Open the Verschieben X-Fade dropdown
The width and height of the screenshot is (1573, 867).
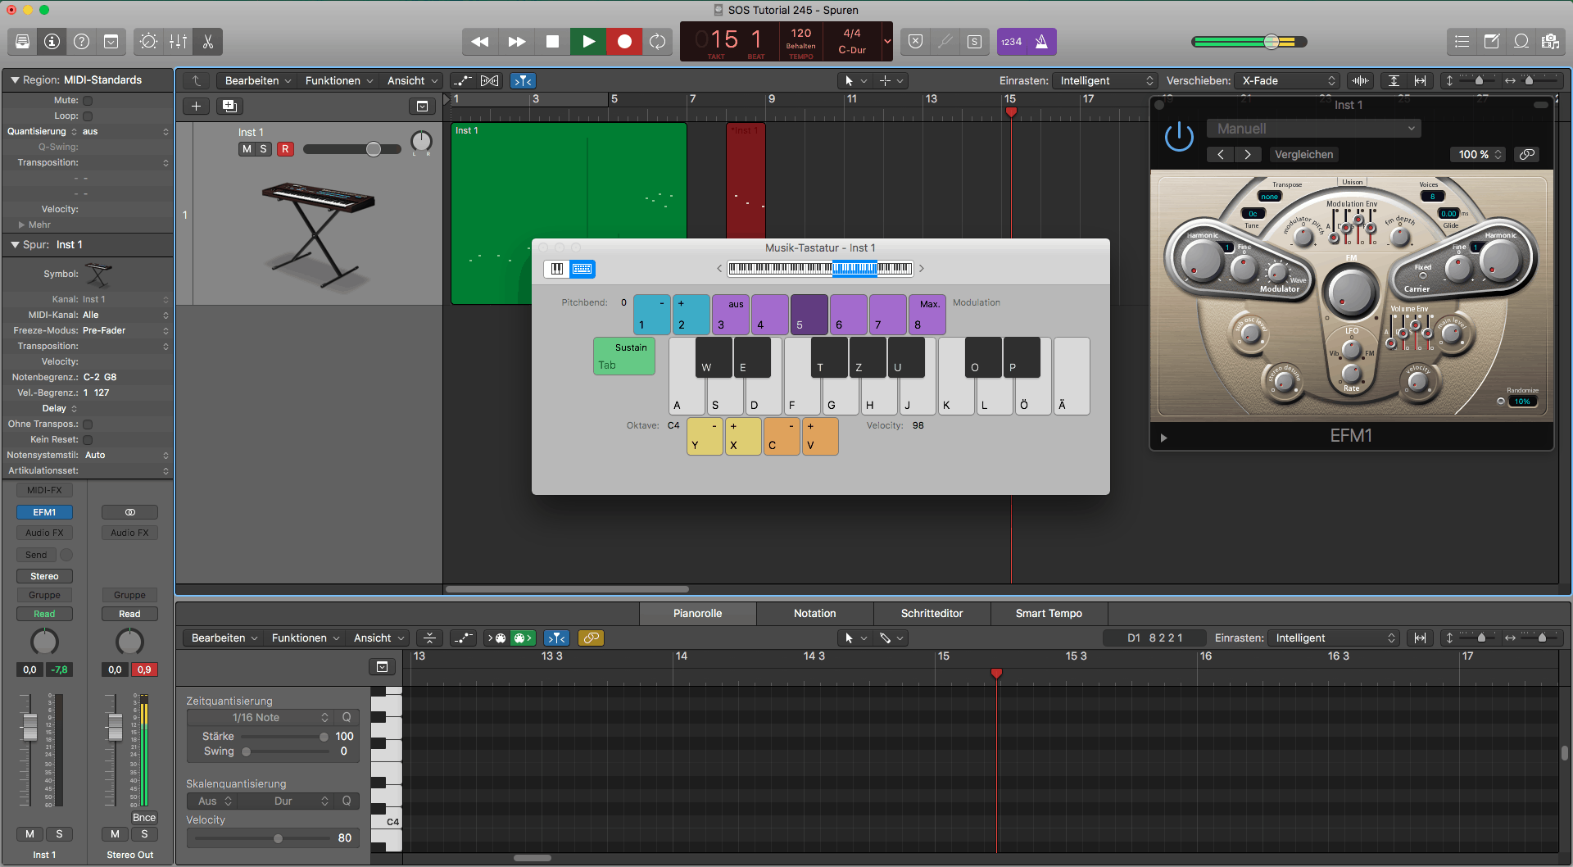1289,80
